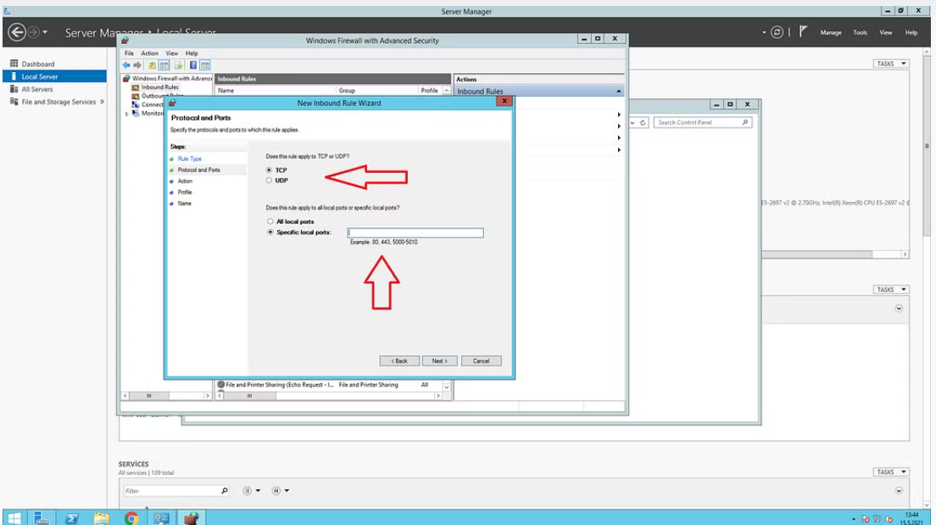The image size is (936, 525).
Task: Click the Server Manager back navigation arrow
Action: click(17, 32)
